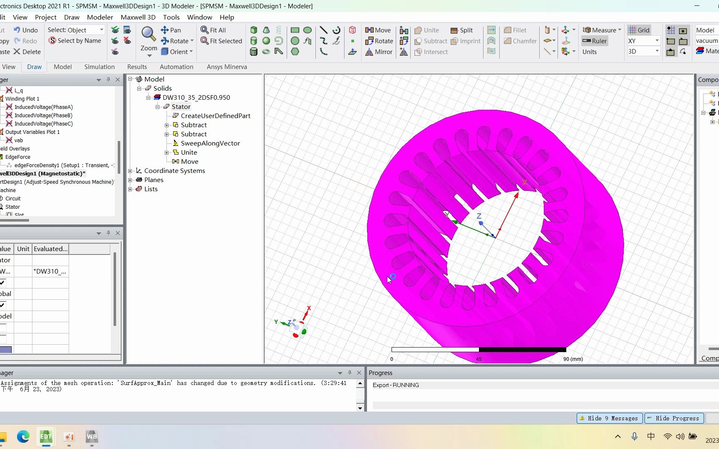Click the Split tool

(x=462, y=30)
